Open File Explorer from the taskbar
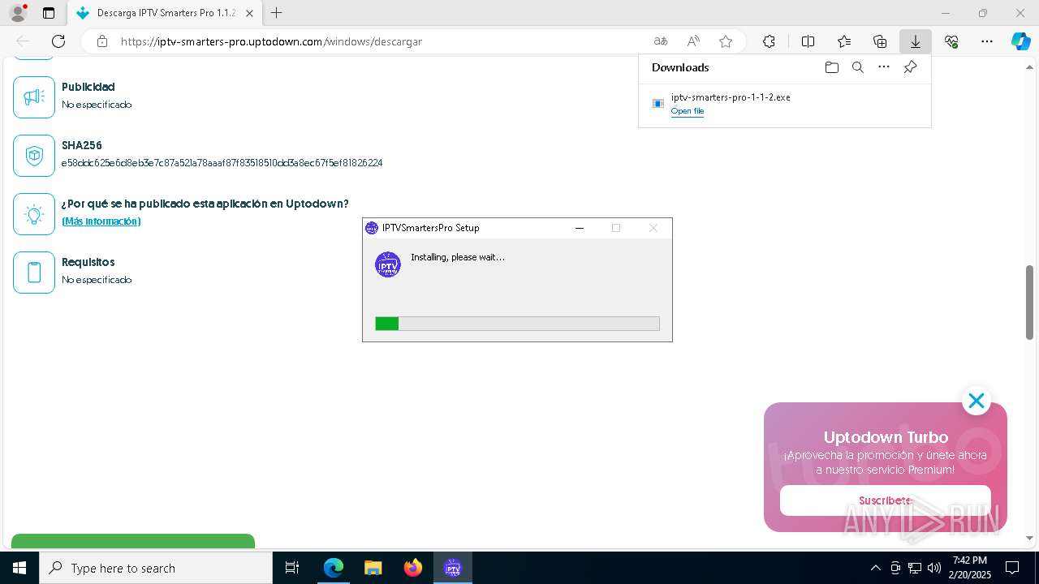Viewport: 1039px width, 584px height. tap(373, 568)
